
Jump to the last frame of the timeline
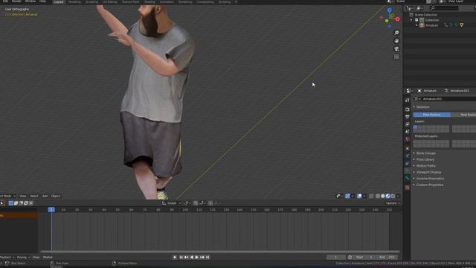(208, 258)
